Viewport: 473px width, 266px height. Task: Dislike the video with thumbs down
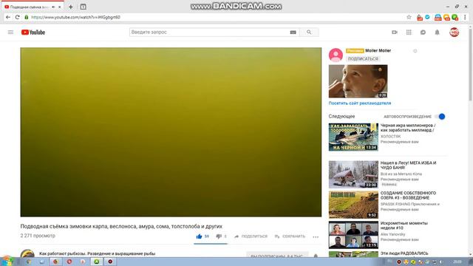219,236
